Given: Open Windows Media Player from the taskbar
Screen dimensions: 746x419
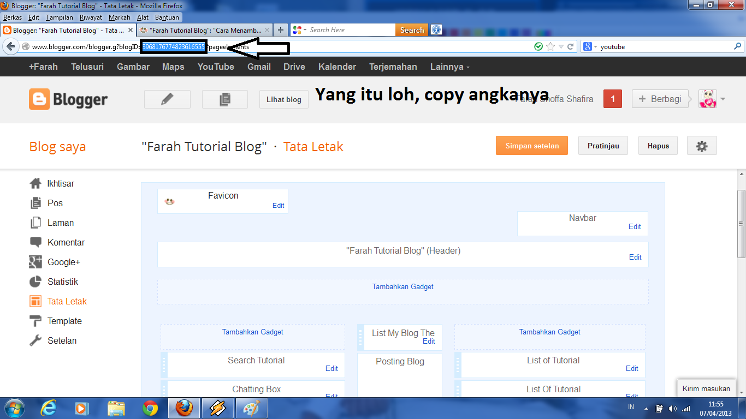Looking at the screenshot, I should [81, 408].
